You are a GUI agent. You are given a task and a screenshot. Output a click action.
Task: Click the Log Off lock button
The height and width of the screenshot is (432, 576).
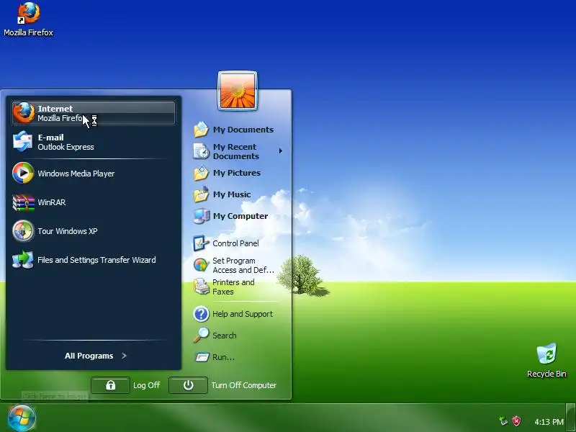[110, 385]
